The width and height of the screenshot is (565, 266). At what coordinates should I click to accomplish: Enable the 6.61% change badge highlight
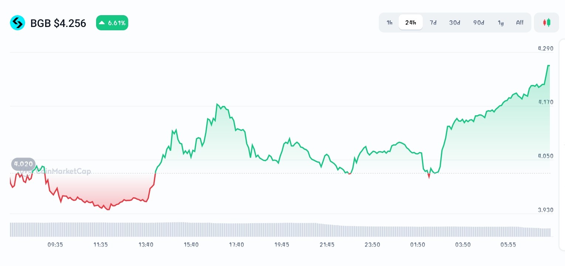point(112,23)
